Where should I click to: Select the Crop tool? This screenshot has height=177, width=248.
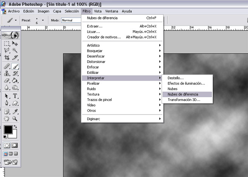(x=7, y=57)
